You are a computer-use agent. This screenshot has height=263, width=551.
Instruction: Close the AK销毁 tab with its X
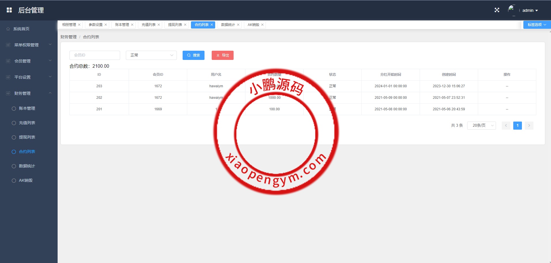click(262, 25)
